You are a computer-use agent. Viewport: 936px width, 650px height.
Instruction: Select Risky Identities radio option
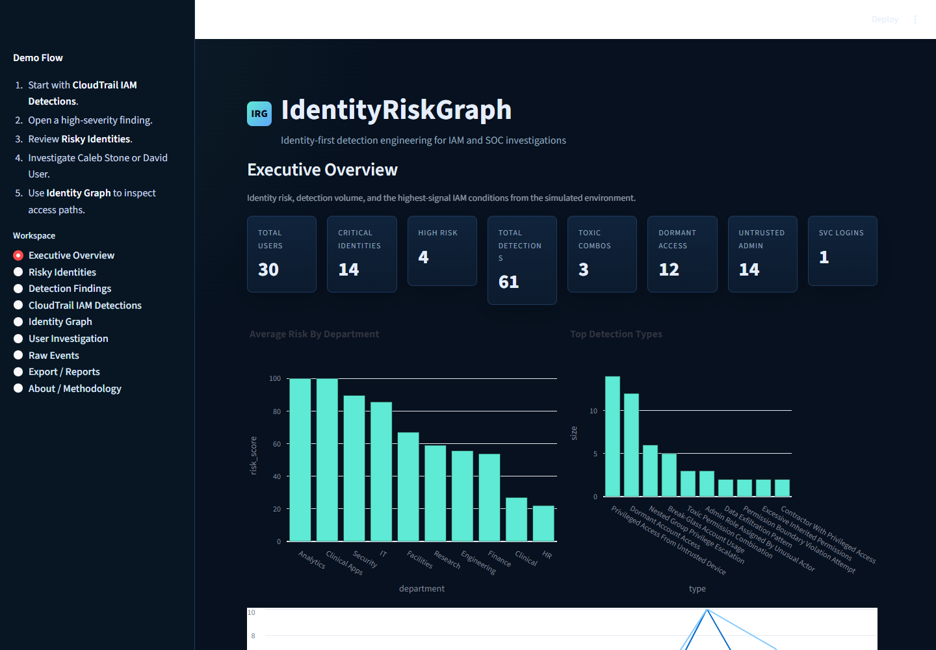tap(55, 272)
